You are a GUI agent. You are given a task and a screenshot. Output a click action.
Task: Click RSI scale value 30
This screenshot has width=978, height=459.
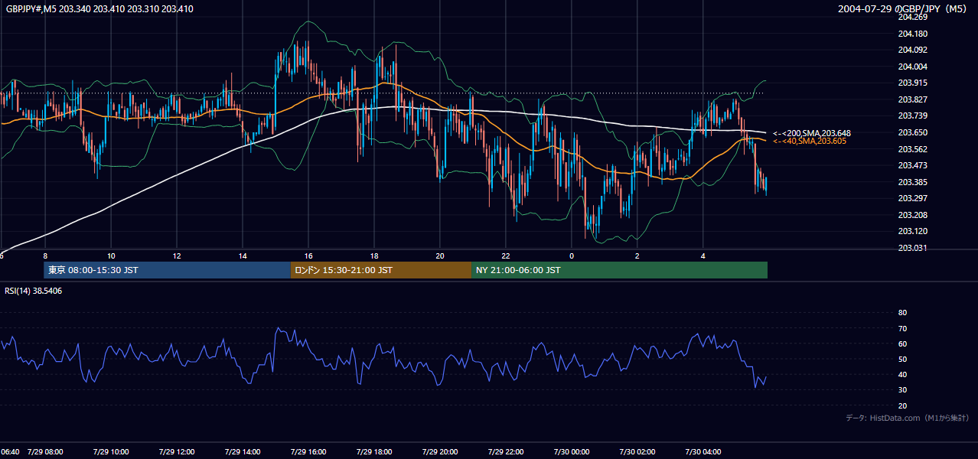pos(902,390)
